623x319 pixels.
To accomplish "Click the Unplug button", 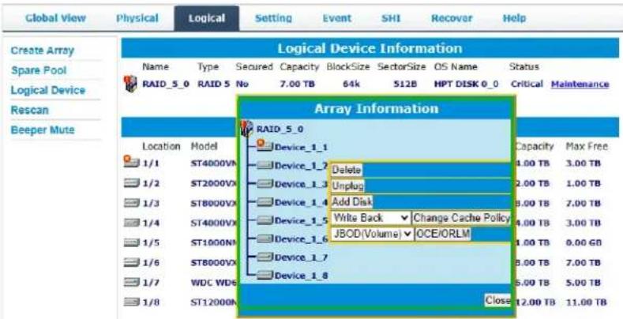I will tap(347, 186).
